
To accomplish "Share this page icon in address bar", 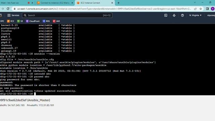I will [195, 9].
